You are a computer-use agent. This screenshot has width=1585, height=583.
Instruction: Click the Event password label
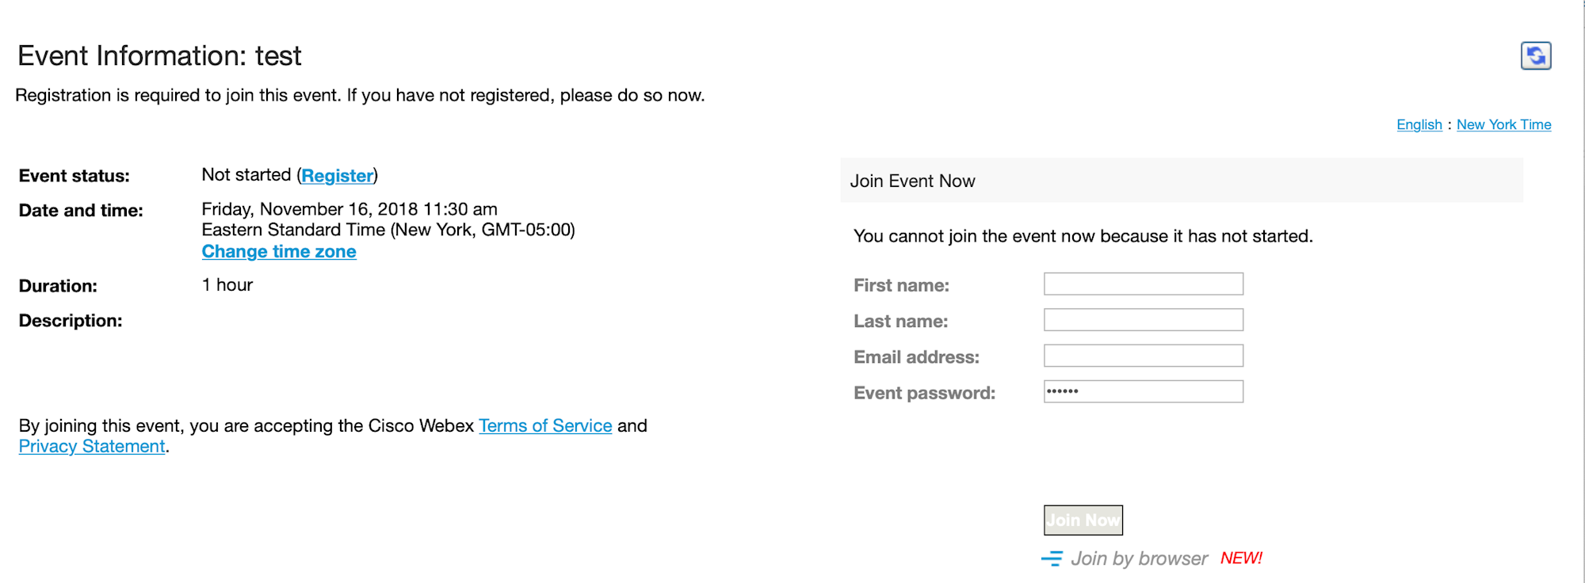[x=924, y=394]
